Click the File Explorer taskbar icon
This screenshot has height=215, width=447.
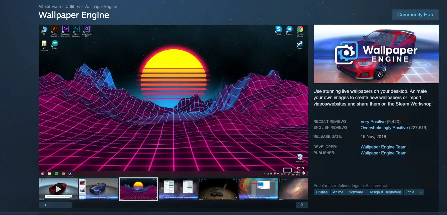click(x=49, y=173)
